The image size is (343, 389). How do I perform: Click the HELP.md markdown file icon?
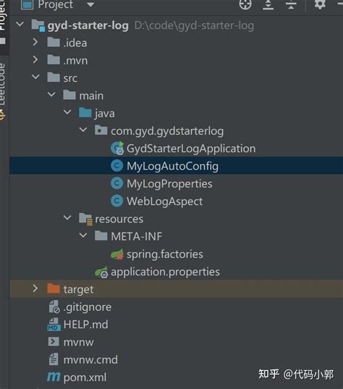(x=54, y=325)
